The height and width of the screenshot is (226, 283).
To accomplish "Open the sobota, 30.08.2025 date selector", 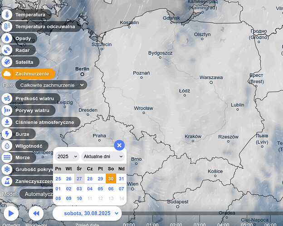I will 87,212.
